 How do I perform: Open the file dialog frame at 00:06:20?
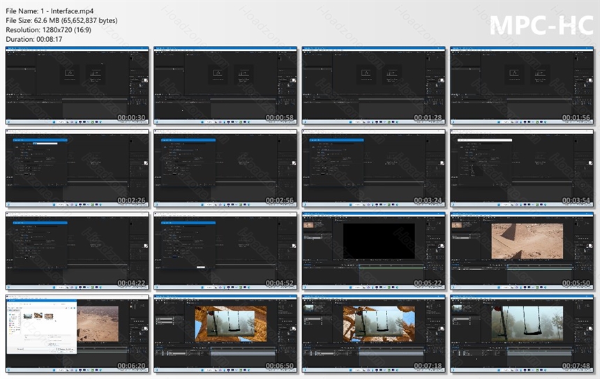click(77, 334)
